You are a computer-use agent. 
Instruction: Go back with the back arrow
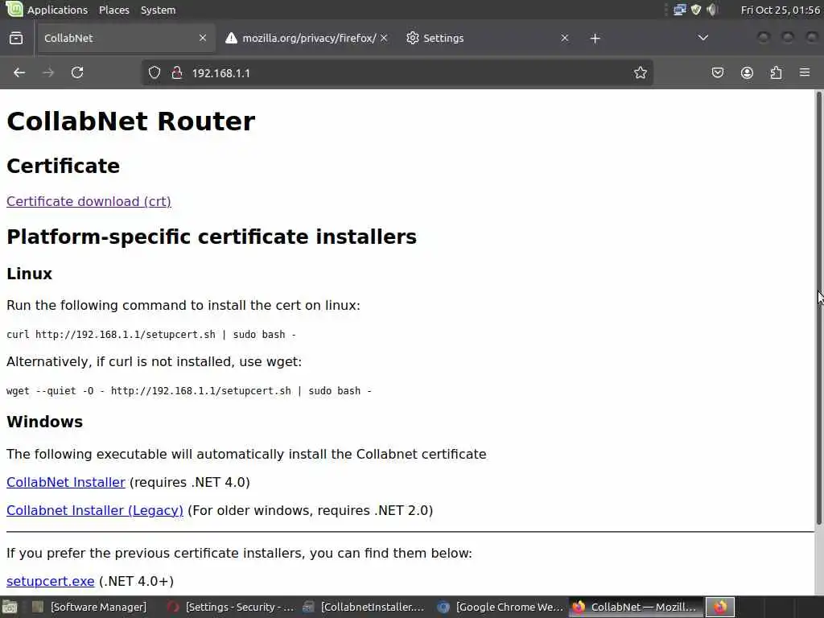click(19, 72)
